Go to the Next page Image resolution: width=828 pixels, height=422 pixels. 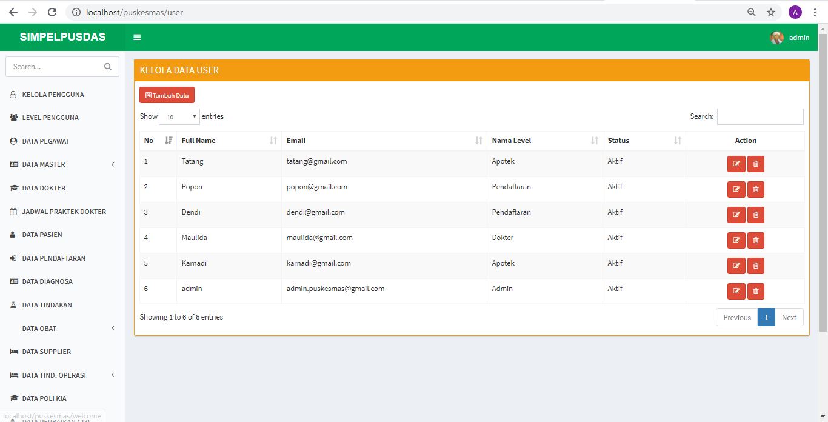tap(789, 318)
